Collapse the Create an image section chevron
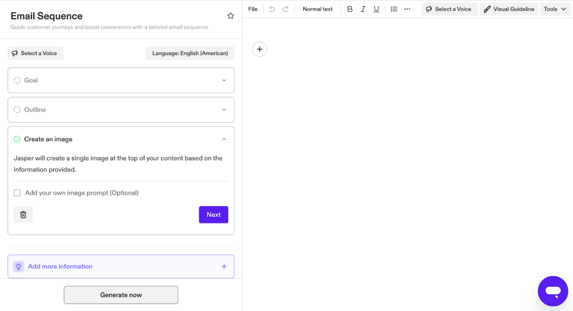Image resolution: width=573 pixels, height=311 pixels. [224, 139]
